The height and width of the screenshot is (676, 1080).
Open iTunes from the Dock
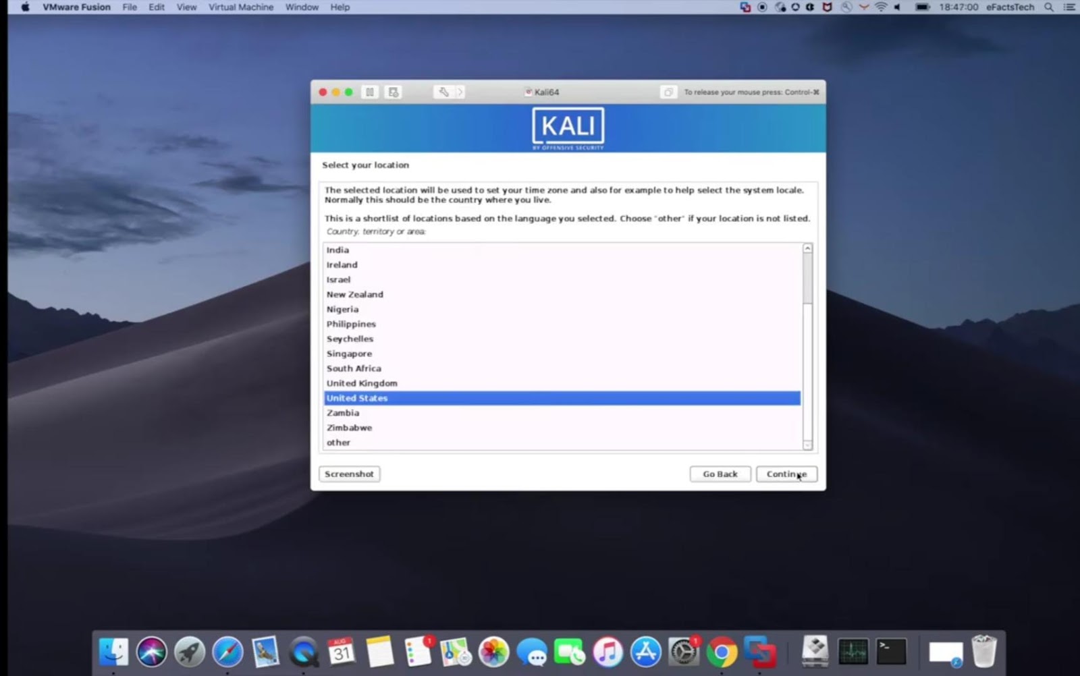click(x=608, y=652)
